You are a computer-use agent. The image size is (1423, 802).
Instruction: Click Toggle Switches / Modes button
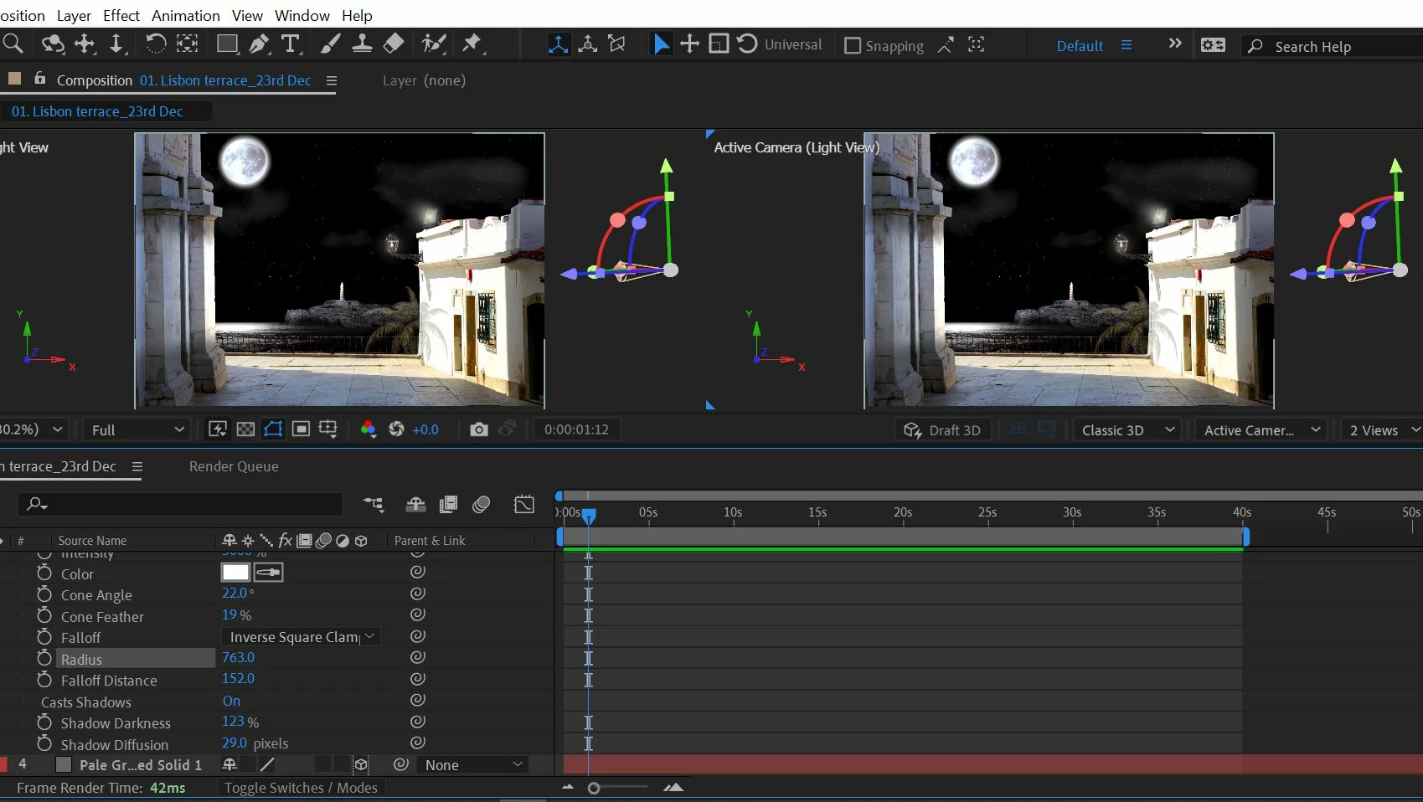[301, 788]
